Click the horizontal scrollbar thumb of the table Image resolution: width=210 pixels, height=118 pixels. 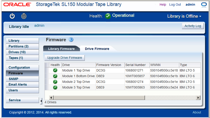point(99,98)
